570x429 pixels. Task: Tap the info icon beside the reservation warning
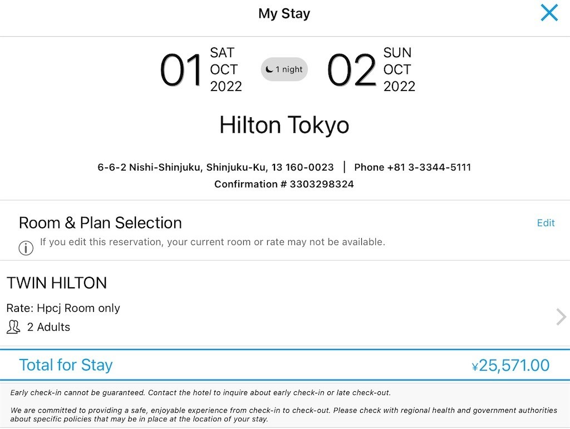26,248
